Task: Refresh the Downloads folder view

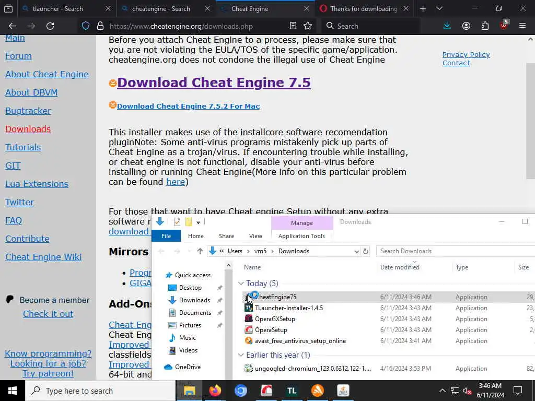Action: 366,251
